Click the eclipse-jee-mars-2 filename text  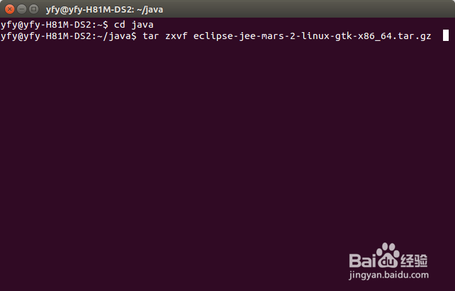click(312, 37)
